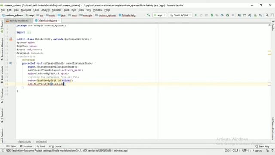The height and width of the screenshot is (155, 275).
Task: Click the setContentView(R.layout.activity_main) line
Action: pyautogui.click(x=55, y=70)
